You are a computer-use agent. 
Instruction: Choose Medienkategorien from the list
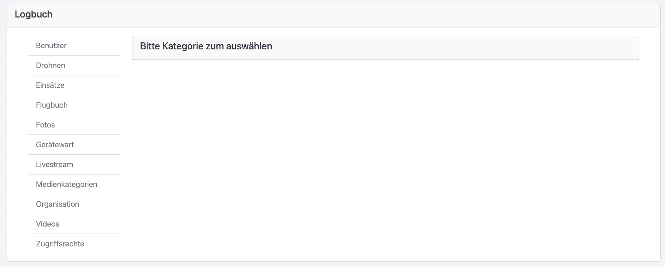(66, 184)
